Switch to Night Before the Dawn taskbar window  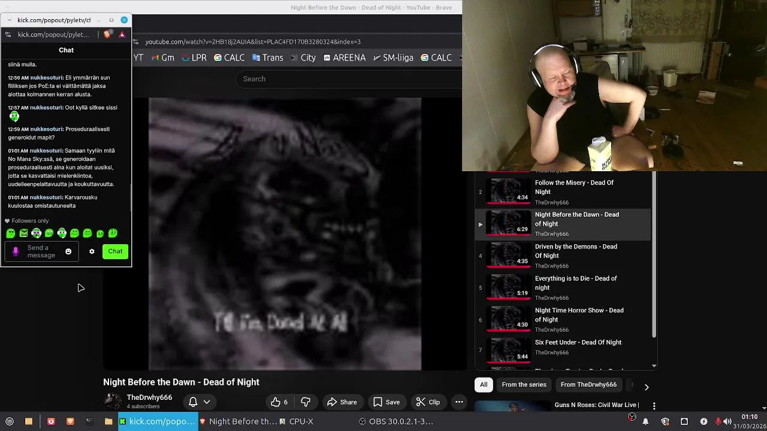[x=238, y=421]
